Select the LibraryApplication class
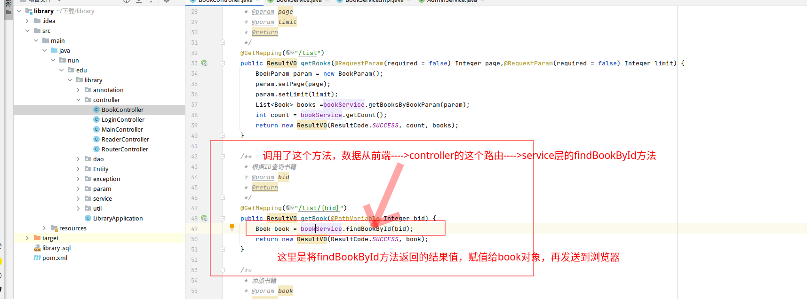 coord(113,218)
